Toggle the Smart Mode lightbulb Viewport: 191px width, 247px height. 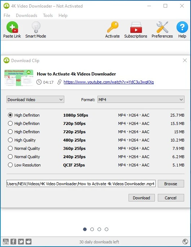tap(36, 27)
